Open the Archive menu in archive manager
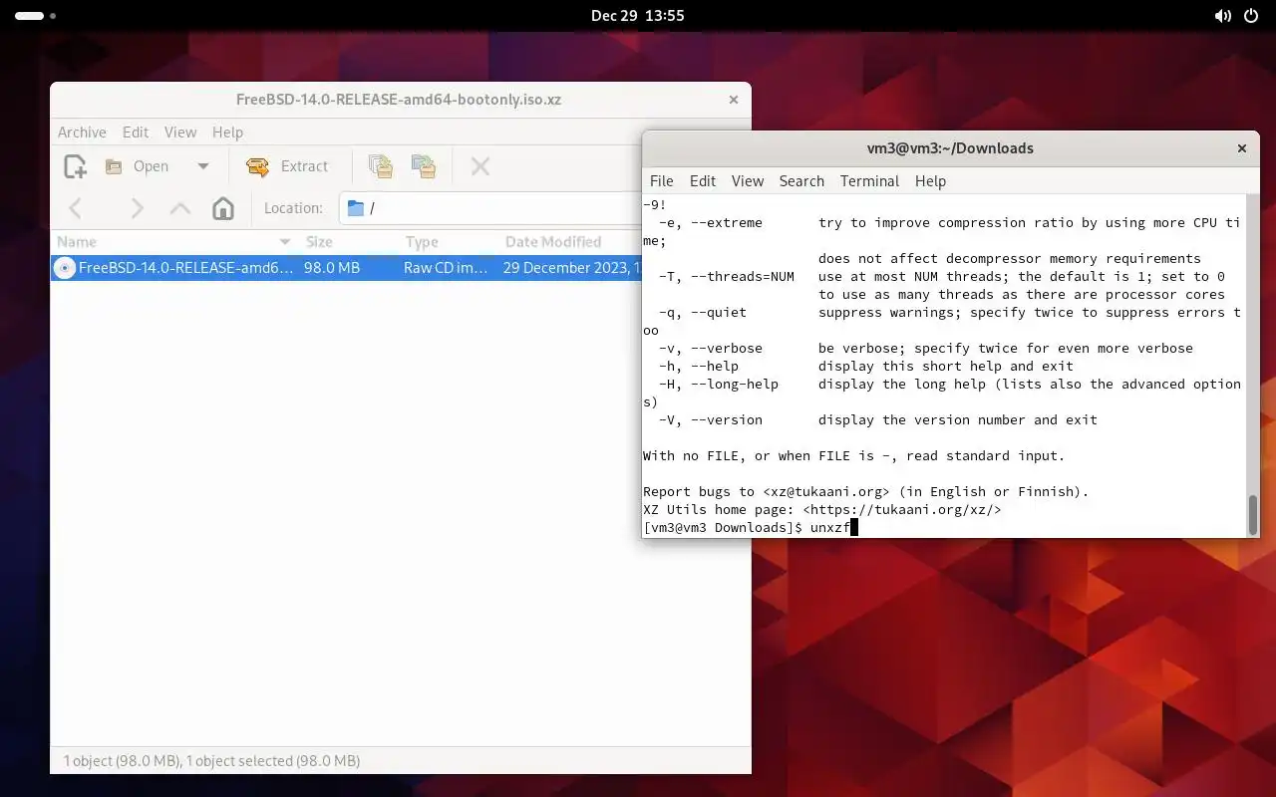The image size is (1276, 797). pyautogui.click(x=82, y=133)
